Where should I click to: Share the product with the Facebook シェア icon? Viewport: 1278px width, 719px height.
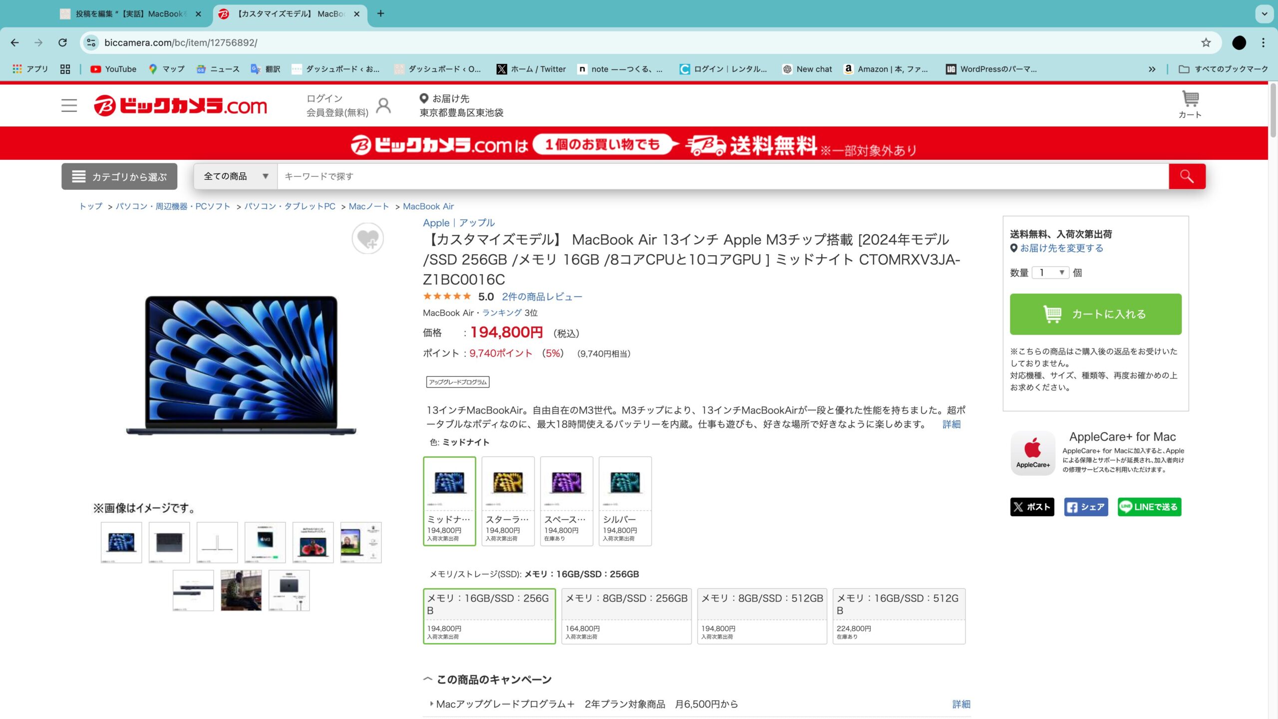pos(1086,507)
